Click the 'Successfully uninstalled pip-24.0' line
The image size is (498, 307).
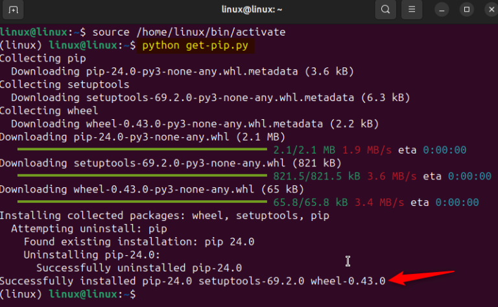tap(139, 267)
